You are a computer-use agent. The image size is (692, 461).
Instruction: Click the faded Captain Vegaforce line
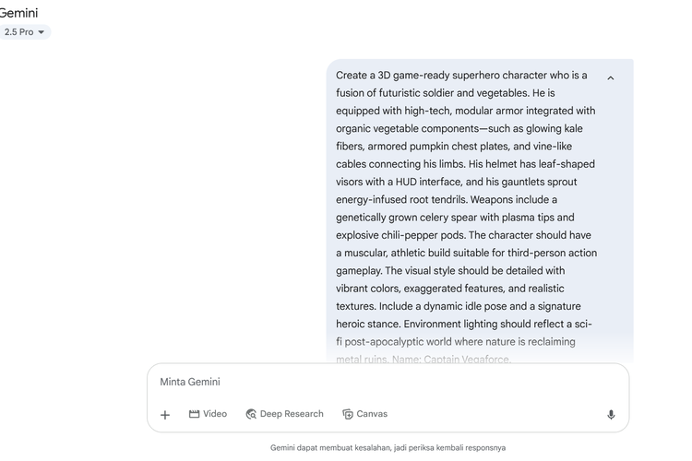tap(424, 359)
